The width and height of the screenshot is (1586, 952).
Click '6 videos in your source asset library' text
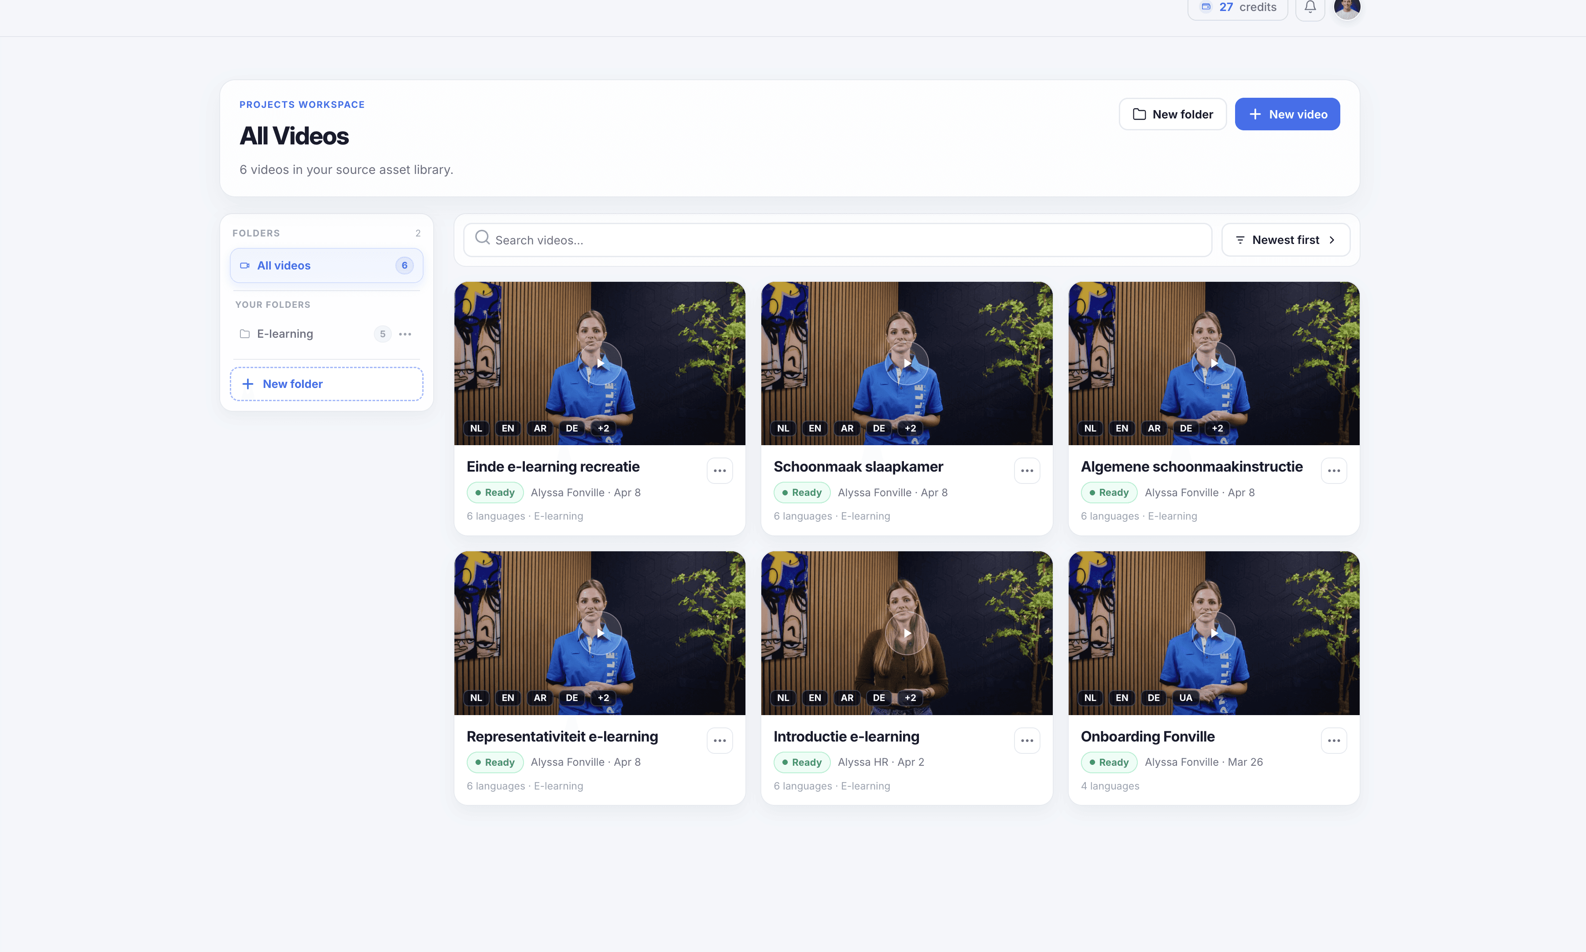(x=347, y=170)
